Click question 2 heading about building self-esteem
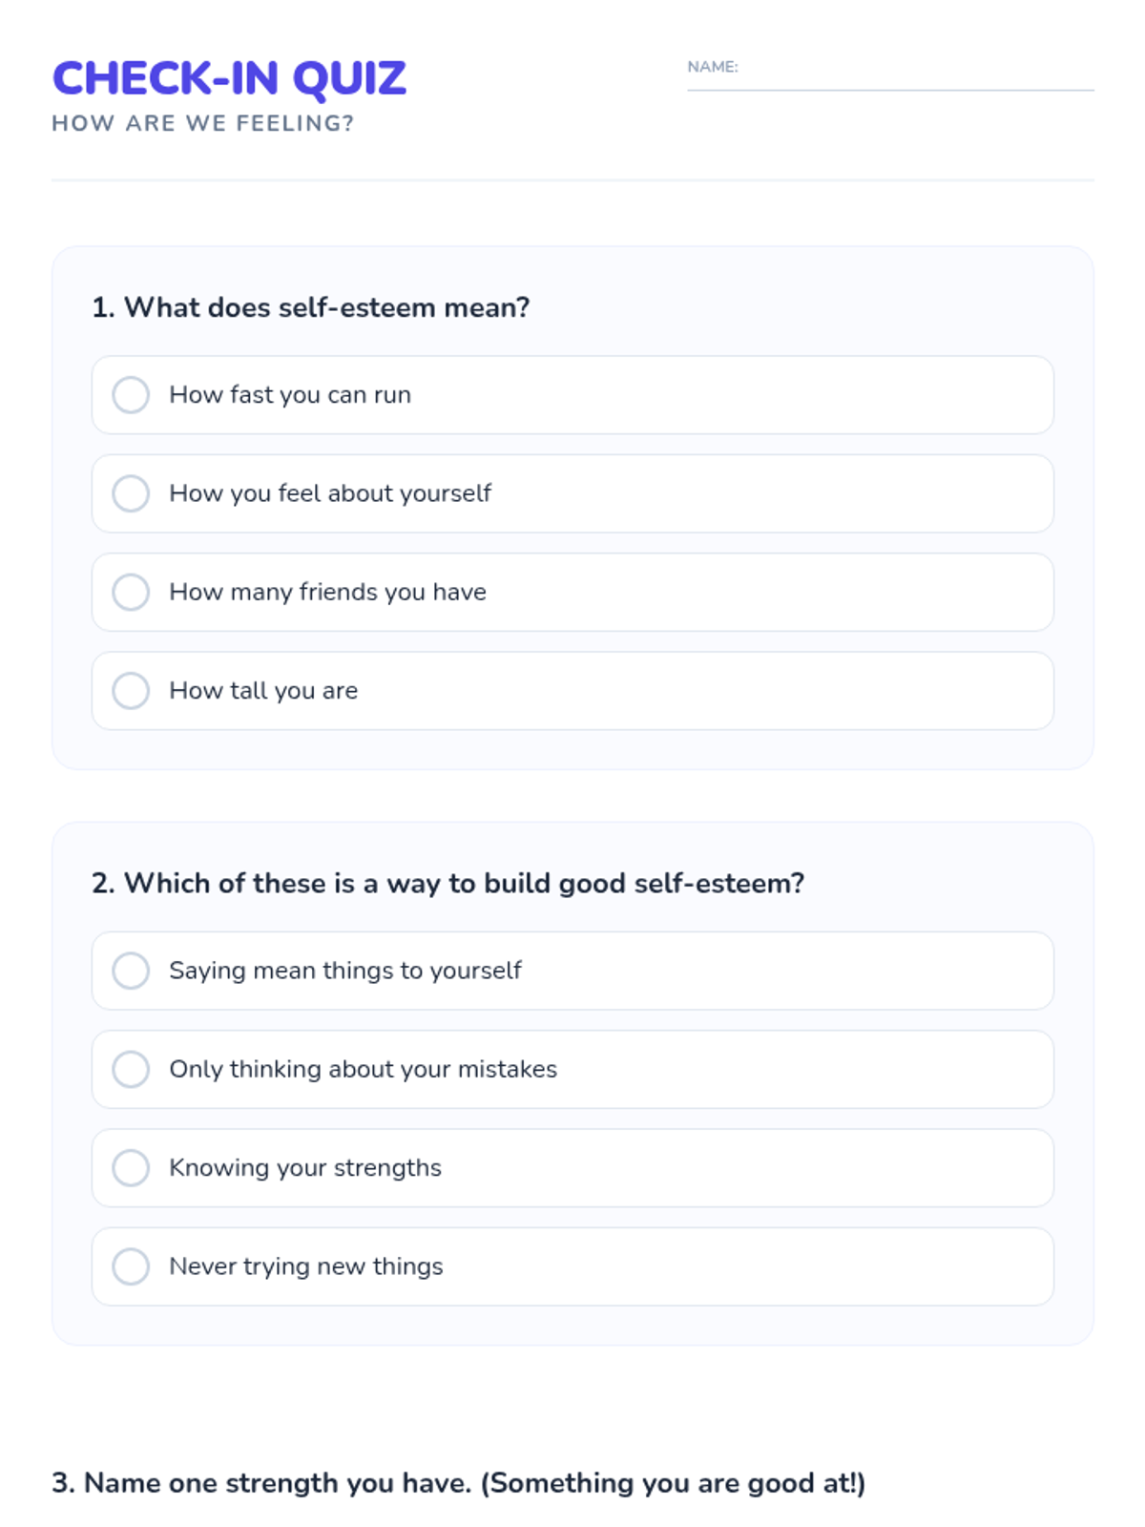The image size is (1145, 1527). (x=448, y=883)
